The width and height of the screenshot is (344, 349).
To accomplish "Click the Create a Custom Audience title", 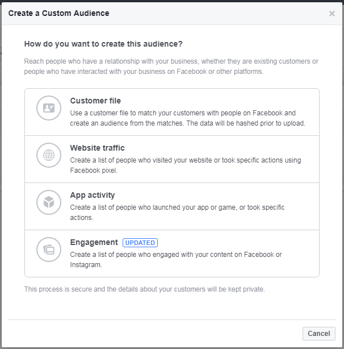I will [58, 13].
